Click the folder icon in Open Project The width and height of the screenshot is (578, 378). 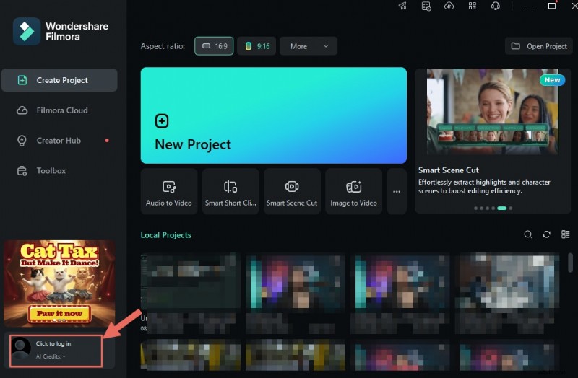(x=515, y=46)
